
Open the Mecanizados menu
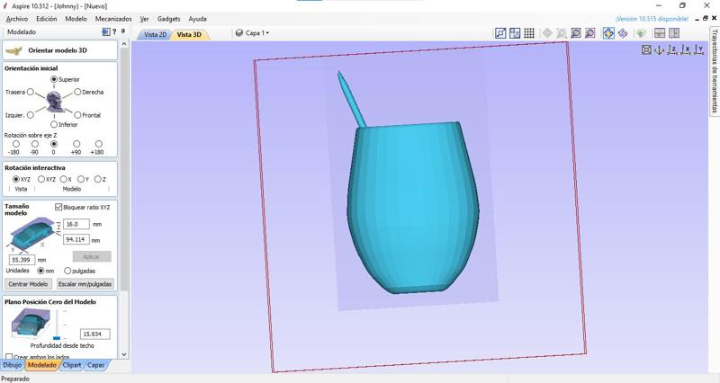coord(113,19)
